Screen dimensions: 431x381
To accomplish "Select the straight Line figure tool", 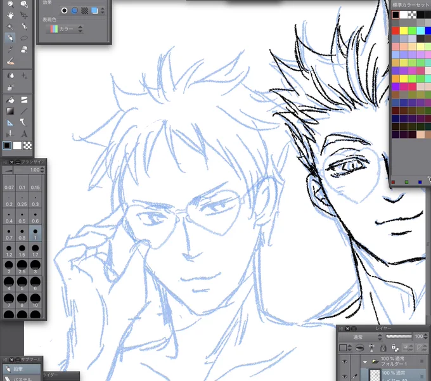I will (x=24, y=111).
